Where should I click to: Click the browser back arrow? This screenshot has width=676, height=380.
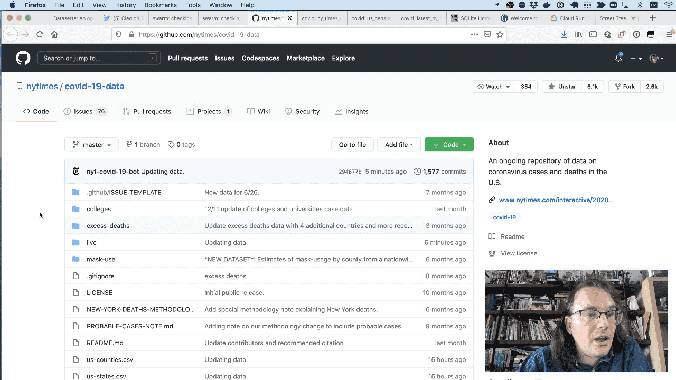(x=10, y=34)
